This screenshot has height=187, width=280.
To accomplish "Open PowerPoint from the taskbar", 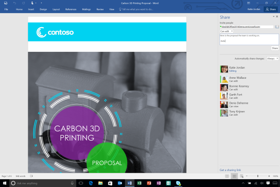I will [149, 183].
